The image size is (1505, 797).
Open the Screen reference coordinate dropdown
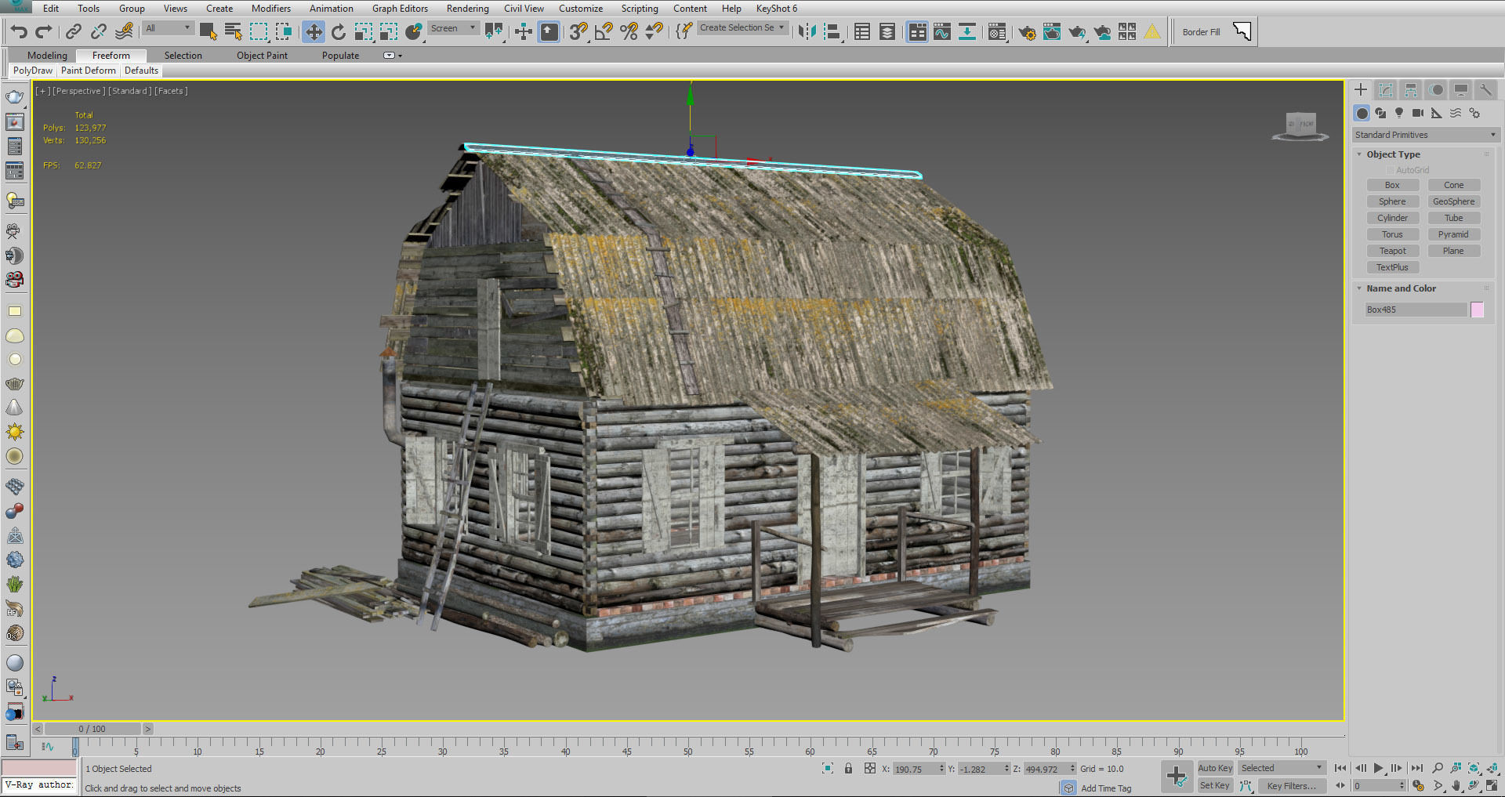point(453,28)
